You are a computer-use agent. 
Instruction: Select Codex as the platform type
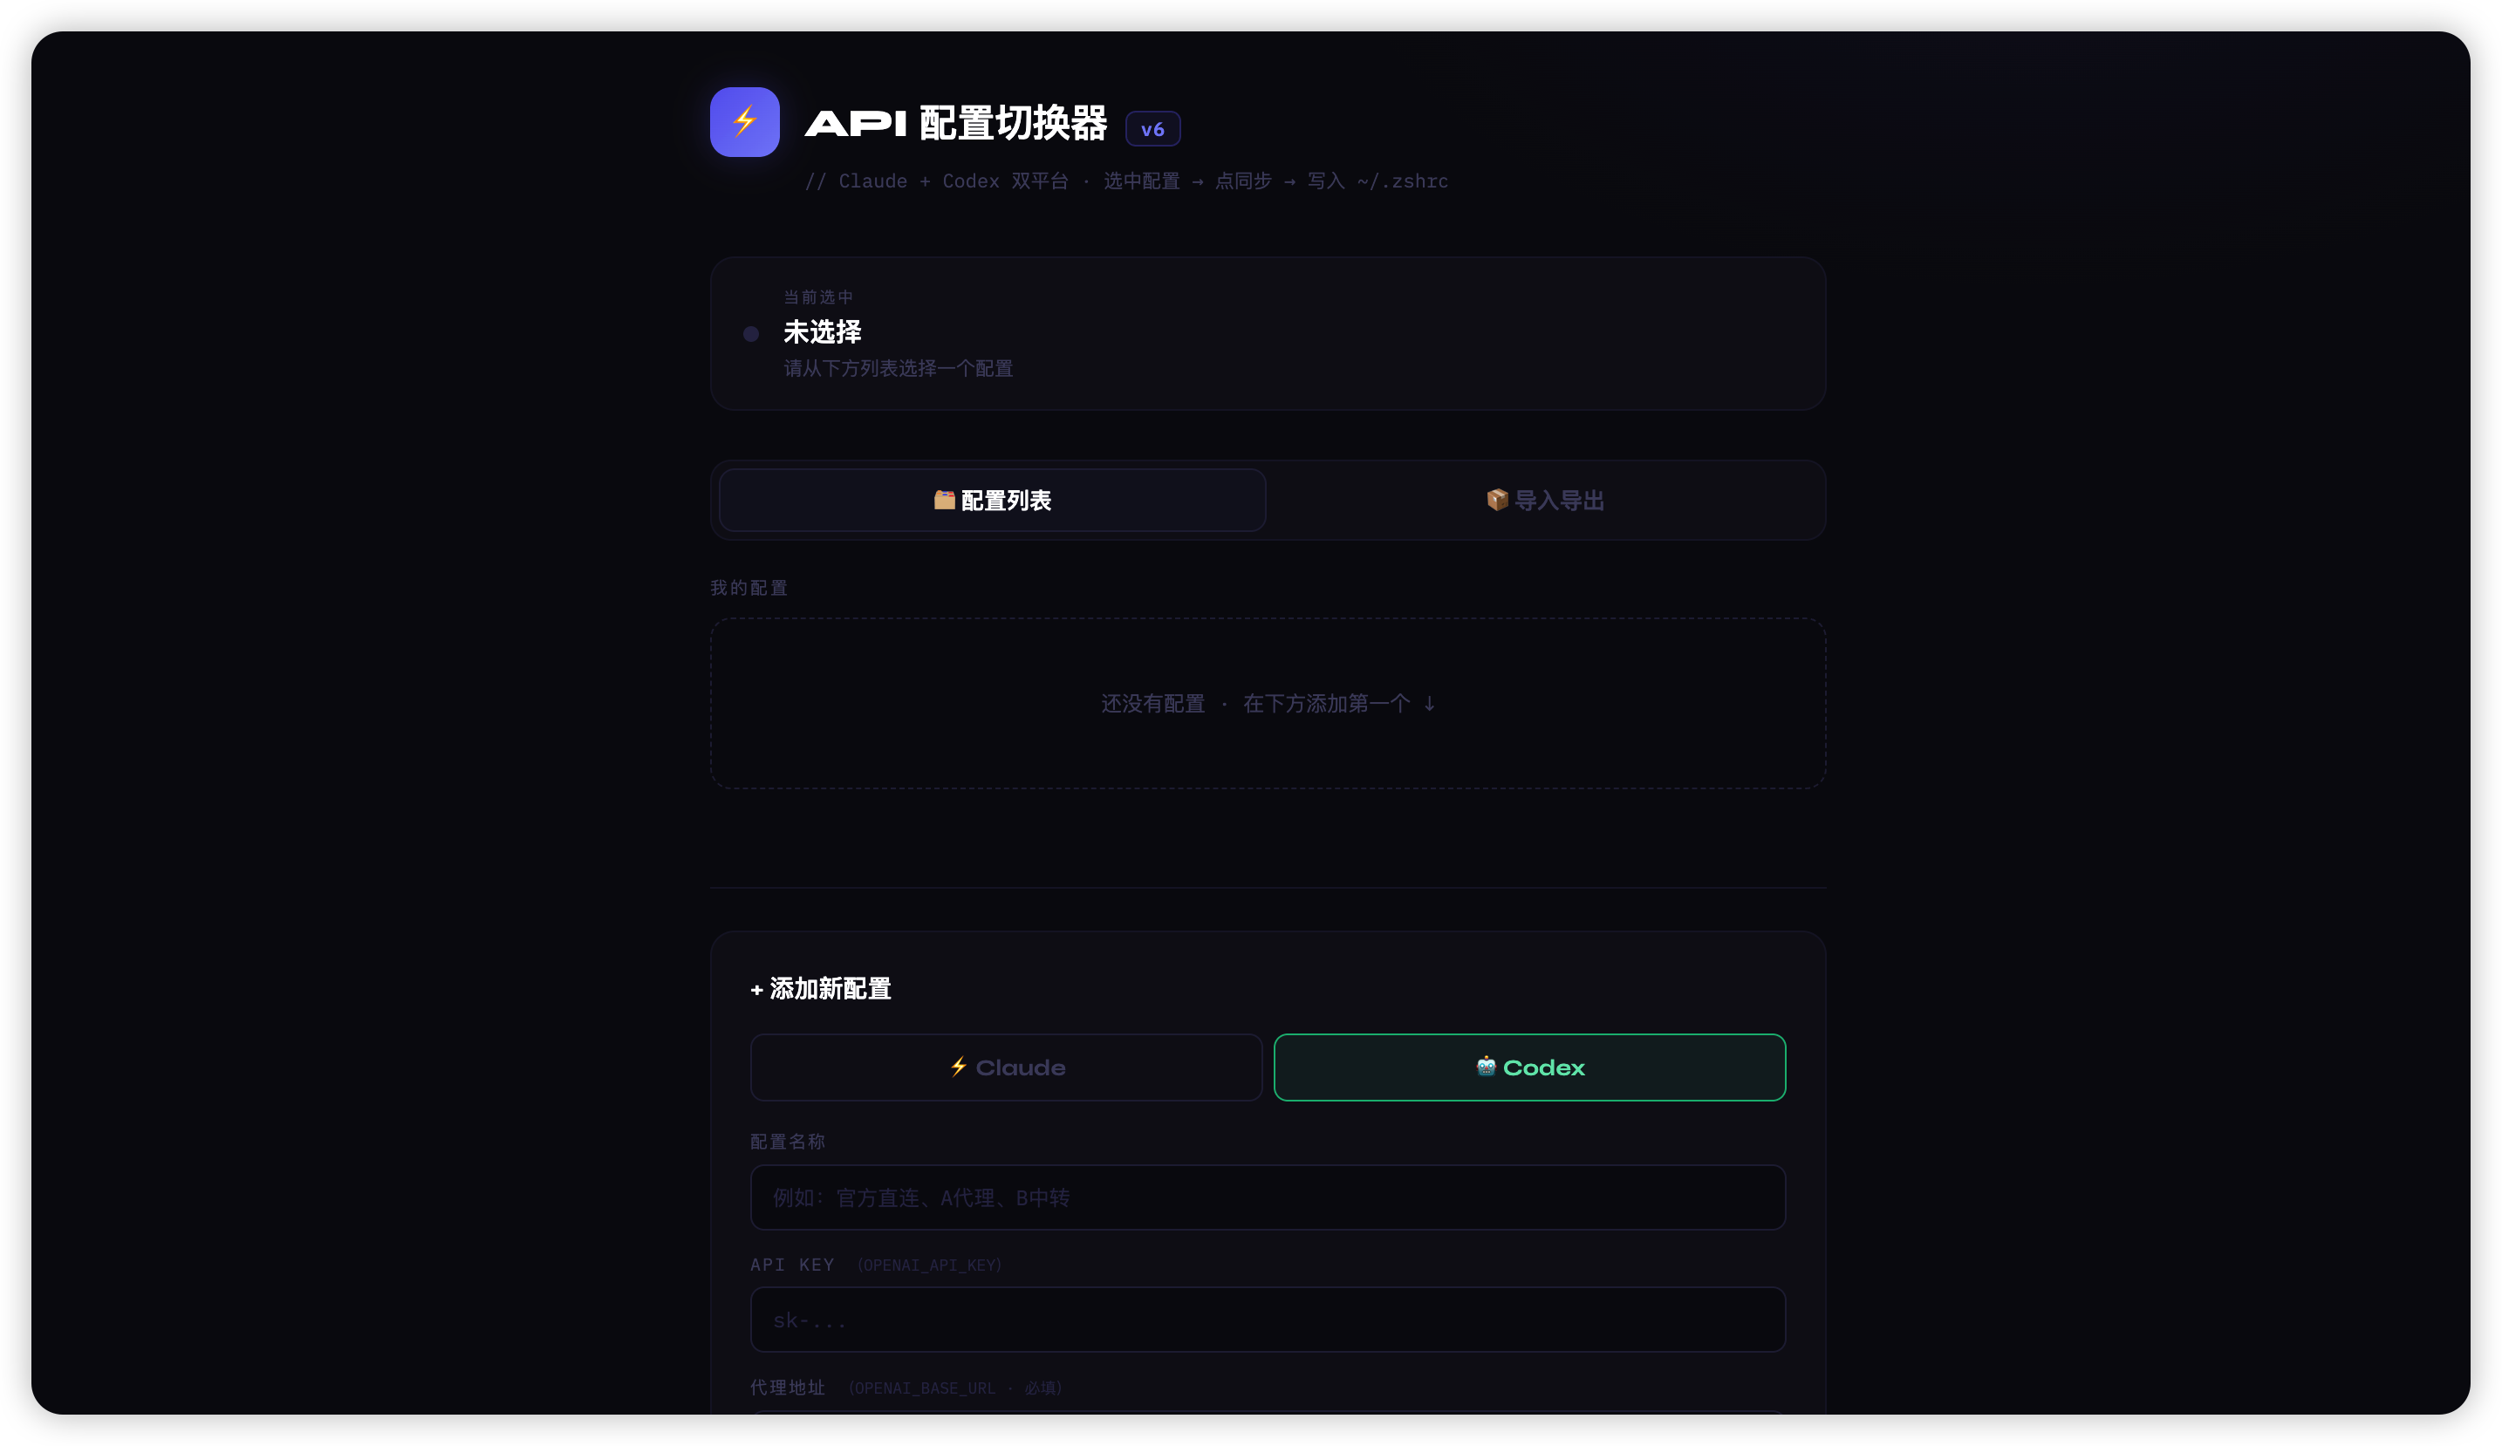pos(1530,1067)
